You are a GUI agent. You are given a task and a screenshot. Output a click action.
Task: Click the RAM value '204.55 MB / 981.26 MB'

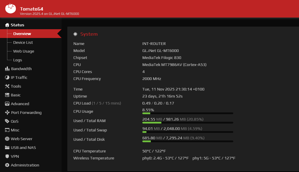[164, 119]
